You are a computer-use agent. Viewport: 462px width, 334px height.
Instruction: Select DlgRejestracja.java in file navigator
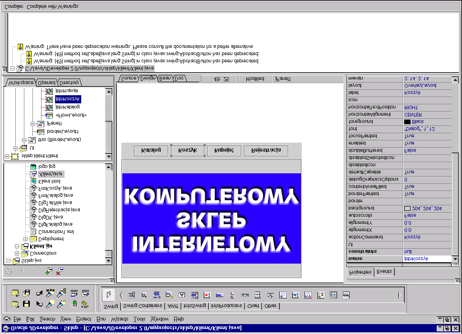(59, 210)
